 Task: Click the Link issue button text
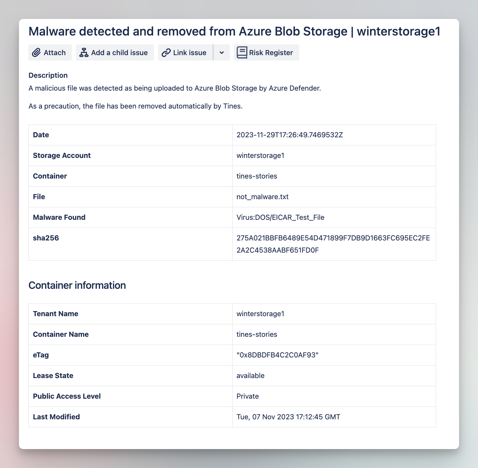point(190,53)
